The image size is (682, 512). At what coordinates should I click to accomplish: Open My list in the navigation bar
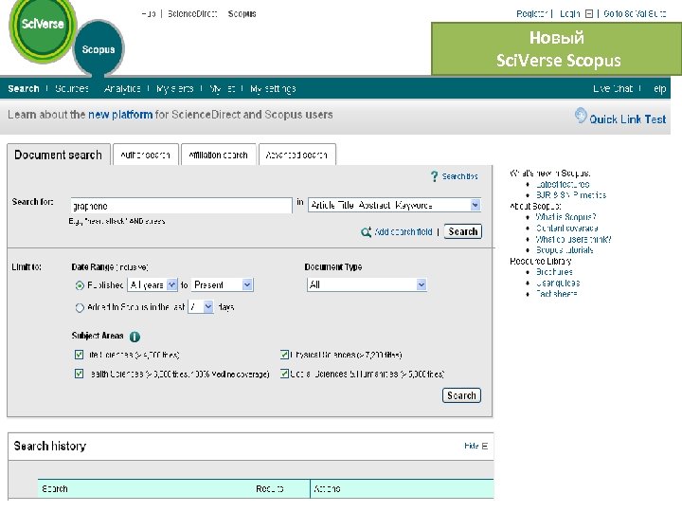pos(223,89)
